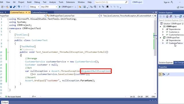Collapse the CustomerTest class outlining
Image resolution: width=184 pixels, height=104 pixels.
pos(8,40)
